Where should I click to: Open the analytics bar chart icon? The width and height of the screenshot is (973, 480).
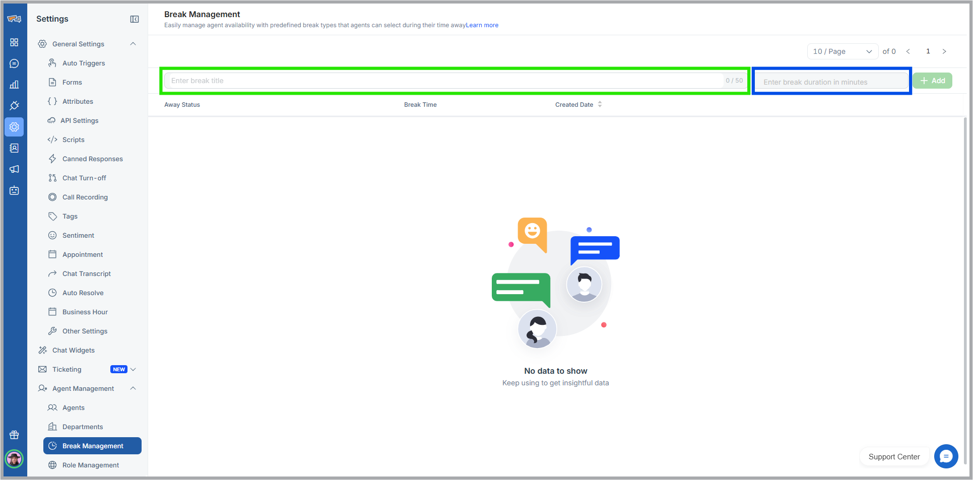click(x=14, y=85)
